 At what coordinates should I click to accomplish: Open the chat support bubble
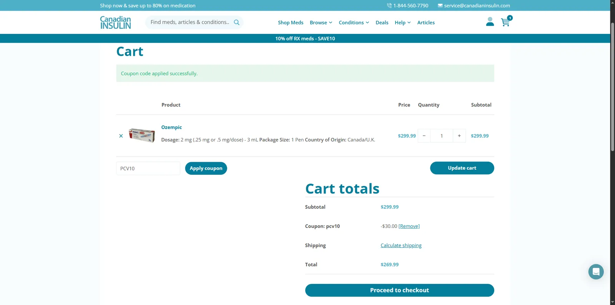tap(596, 272)
